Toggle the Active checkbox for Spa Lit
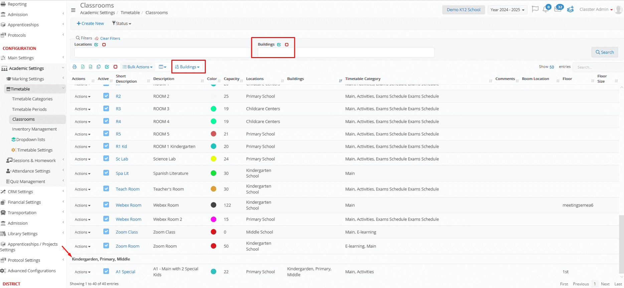This screenshot has width=624, height=288. [106, 173]
